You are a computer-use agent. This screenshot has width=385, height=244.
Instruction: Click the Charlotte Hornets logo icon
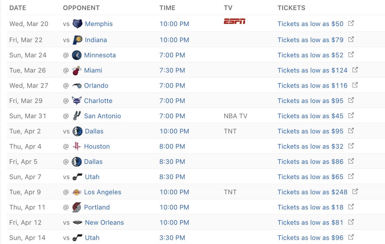pyautogui.click(x=76, y=101)
